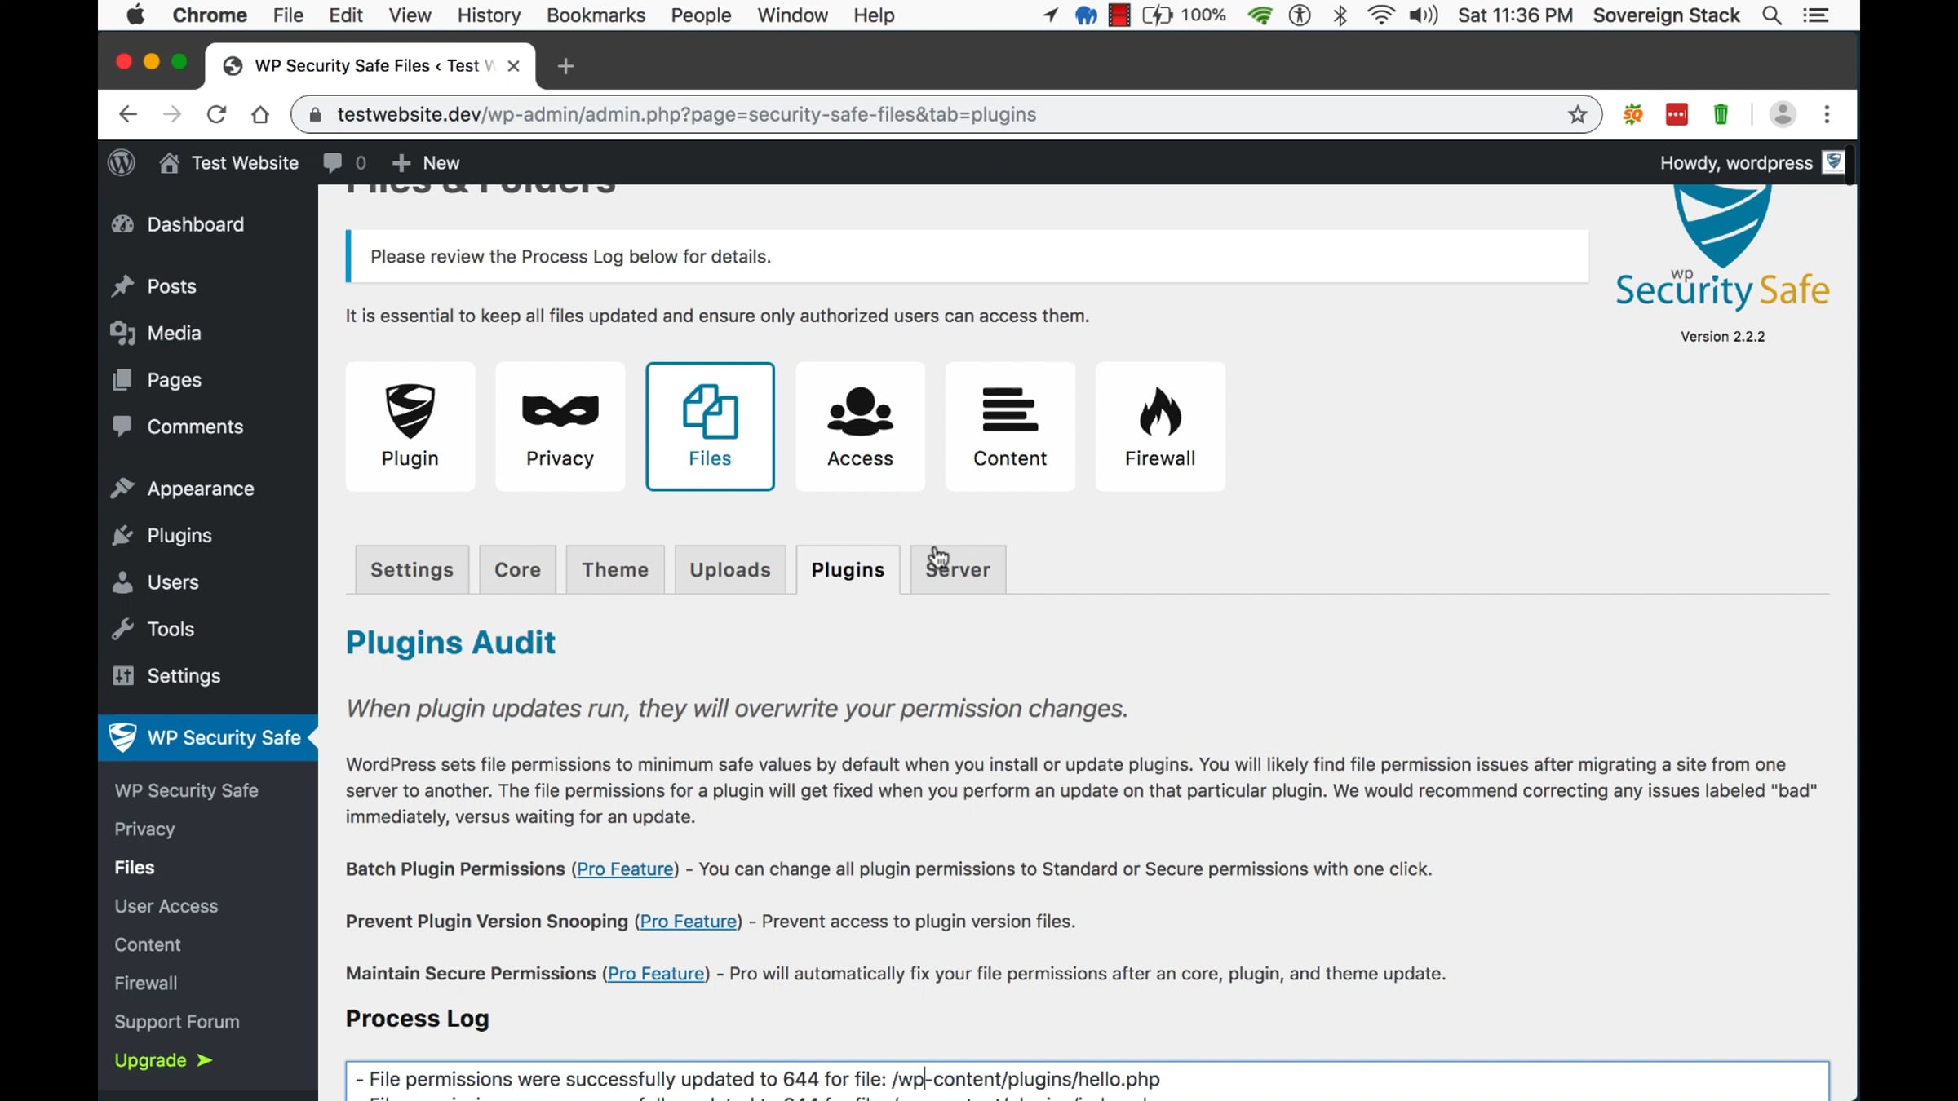The width and height of the screenshot is (1958, 1101).
Task: Close the WP Security Safe Files tab
Action: tap(513, 66)
